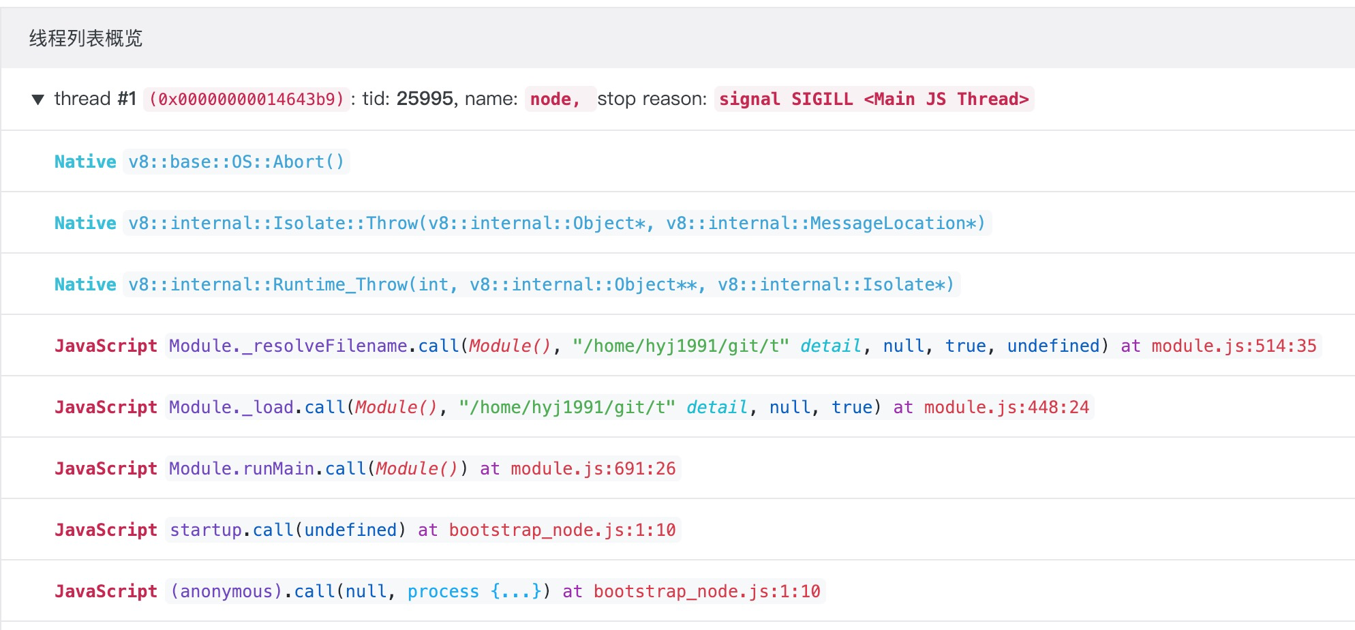
Task: Open module.js:448:24 source location
Action: 1007,408
